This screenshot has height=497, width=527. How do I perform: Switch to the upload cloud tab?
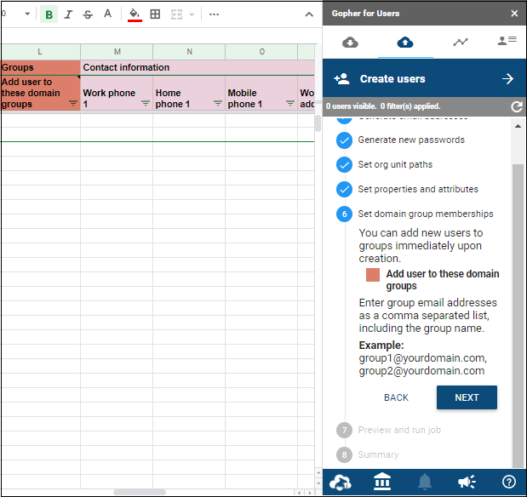pyautogui.click(x=405, y=43)
